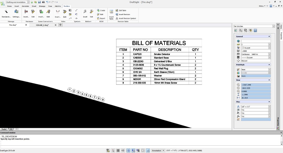Viewport: 283px width, 153px height.
Task: Switch to the Sheet ribbon tab
Action: click(34, 6)
